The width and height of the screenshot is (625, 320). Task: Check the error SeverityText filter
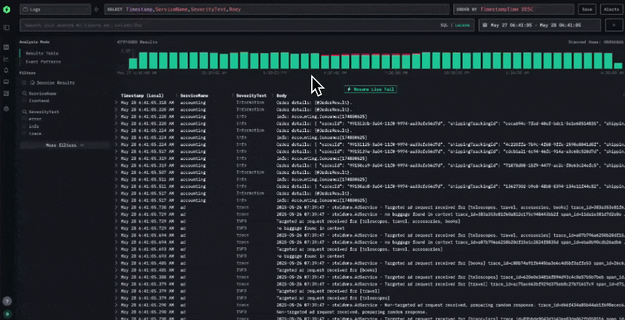pyautogui.click(x=24, y=119)
